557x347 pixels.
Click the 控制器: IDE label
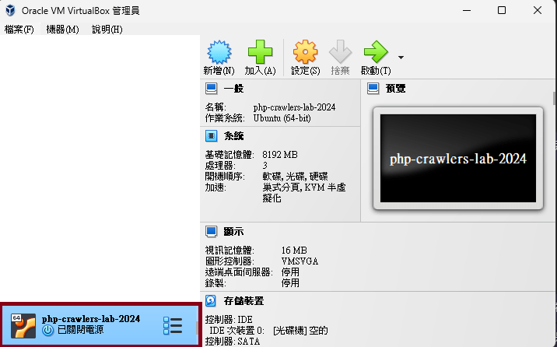229,320
